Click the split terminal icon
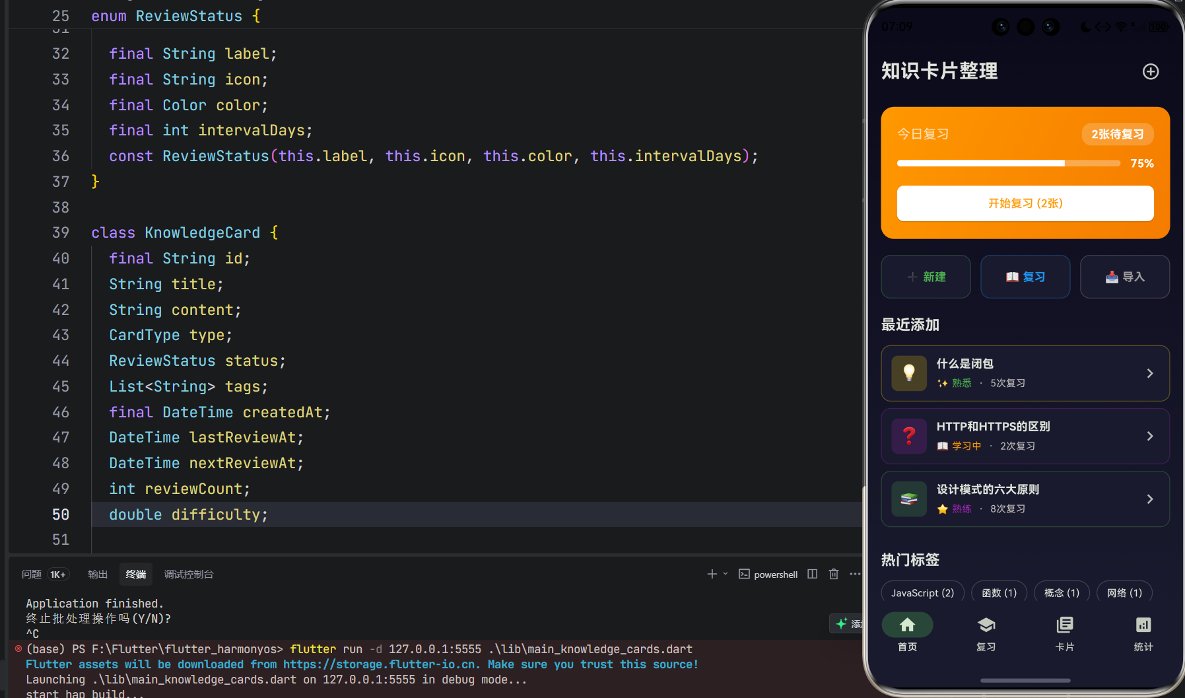Image resolution: width=1185 pixels, height=698 pixels. 813,574
